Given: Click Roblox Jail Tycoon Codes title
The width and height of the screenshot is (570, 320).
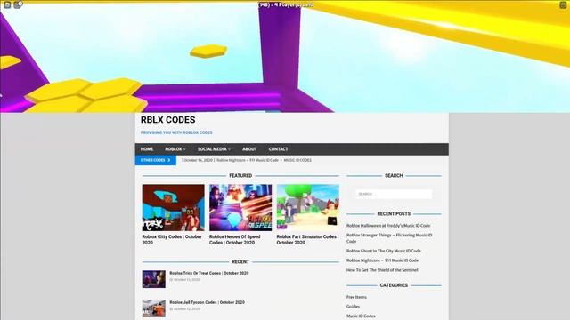Looking at the screenshot, I should click(x=207, y=302).
